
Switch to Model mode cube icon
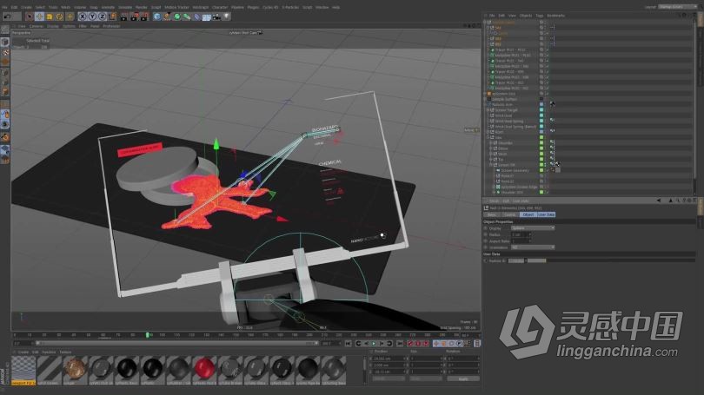coord(5,42)
